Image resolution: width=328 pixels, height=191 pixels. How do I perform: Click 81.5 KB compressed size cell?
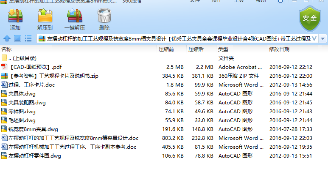click(204, 147)
